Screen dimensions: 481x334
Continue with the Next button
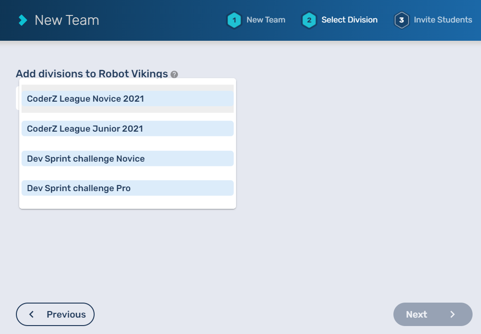click(433, 314)
